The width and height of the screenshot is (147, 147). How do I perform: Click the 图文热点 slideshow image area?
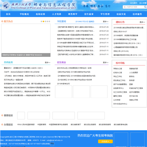coord(26,40)
